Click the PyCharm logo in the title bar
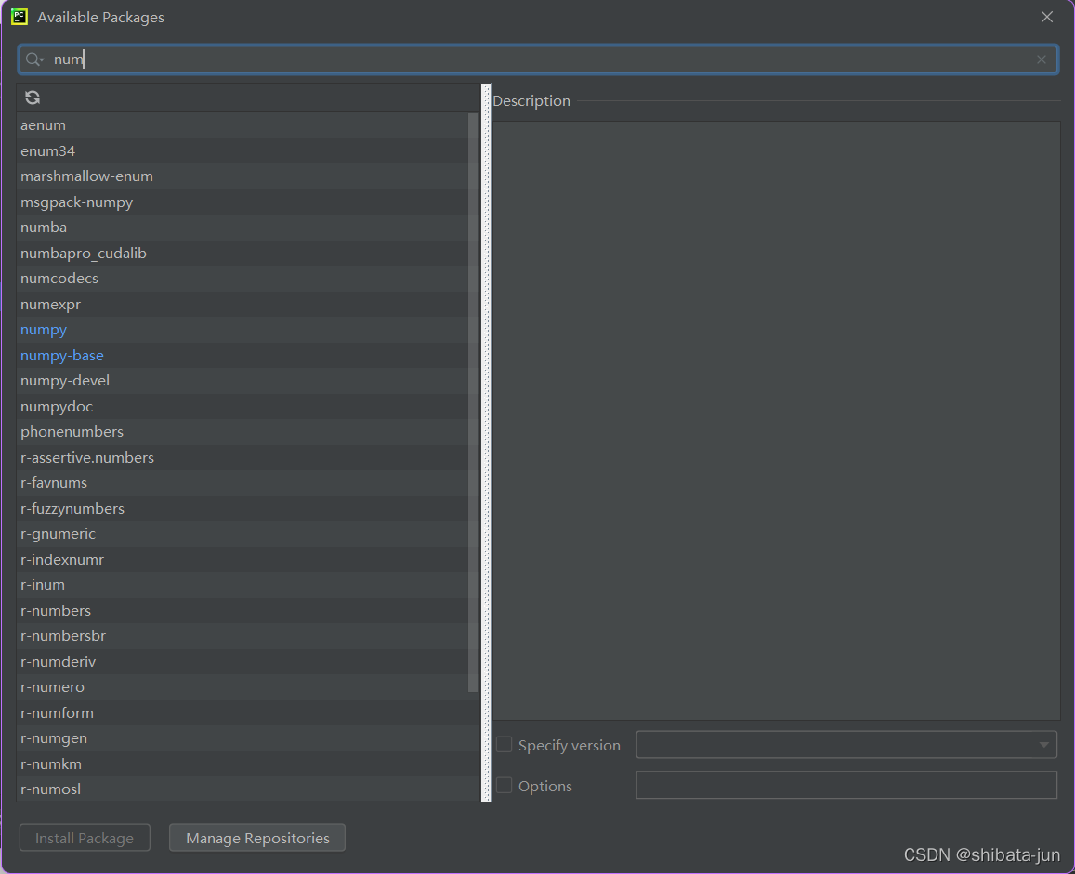The width and height of the screenshot is (1075, 874). tap(19, 16)
